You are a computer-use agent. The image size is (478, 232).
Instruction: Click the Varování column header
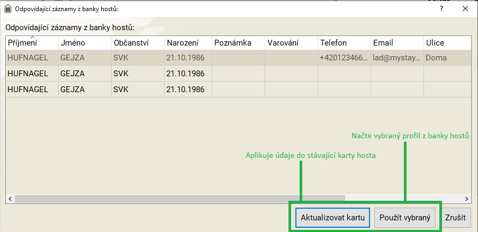click(x=291, y=43)
